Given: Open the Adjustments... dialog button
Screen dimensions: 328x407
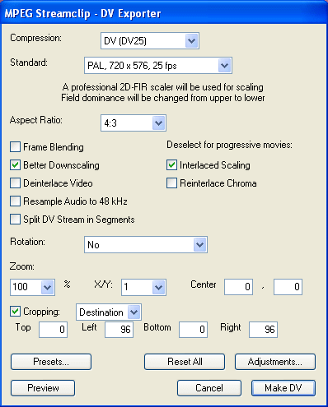Looking at the screenshot, I should click(275, 362).
